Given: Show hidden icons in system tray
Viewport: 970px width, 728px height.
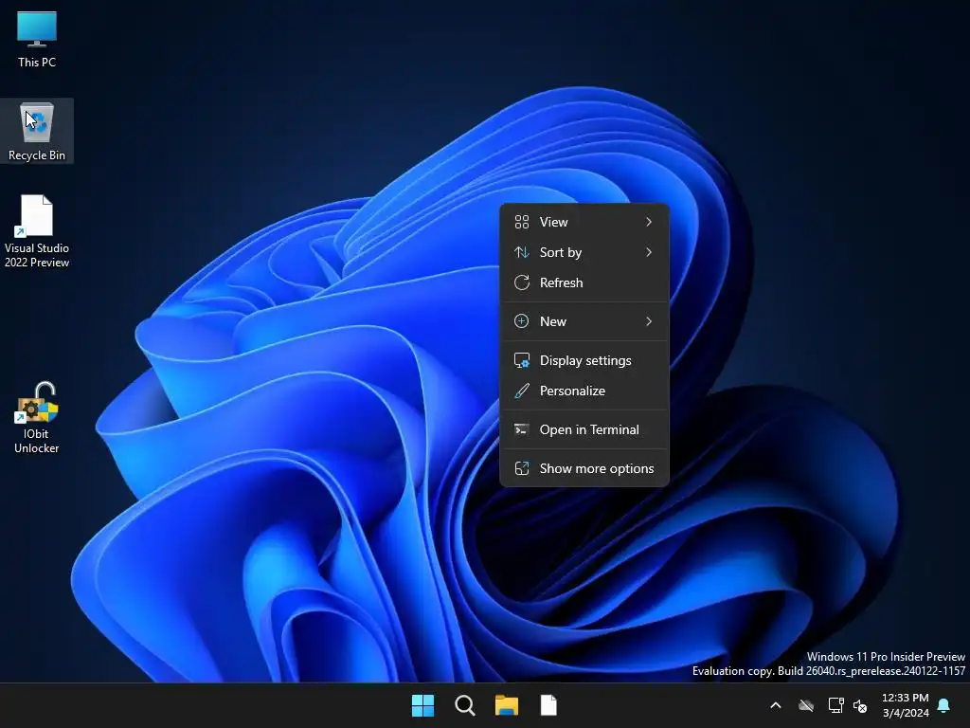Looking at the screenshot, I should [775, 705].
